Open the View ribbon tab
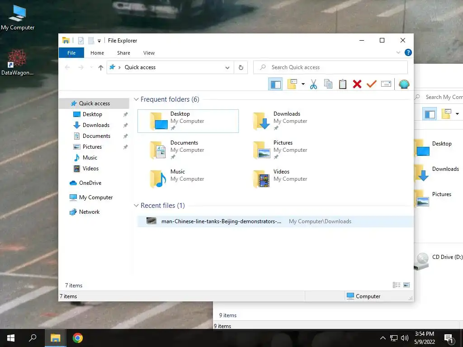 [149, 53]
